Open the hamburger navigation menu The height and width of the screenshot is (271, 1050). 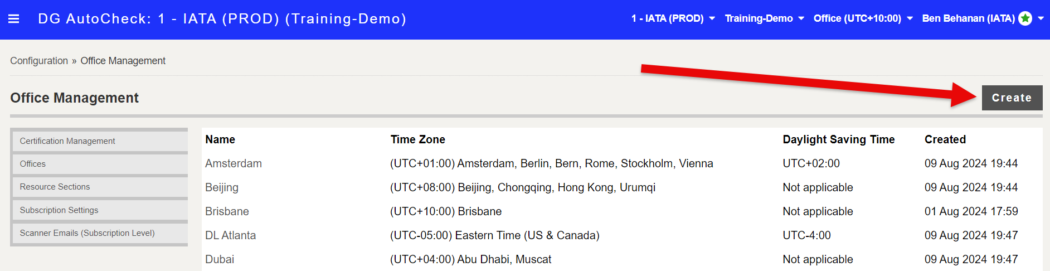pos(14,19)
